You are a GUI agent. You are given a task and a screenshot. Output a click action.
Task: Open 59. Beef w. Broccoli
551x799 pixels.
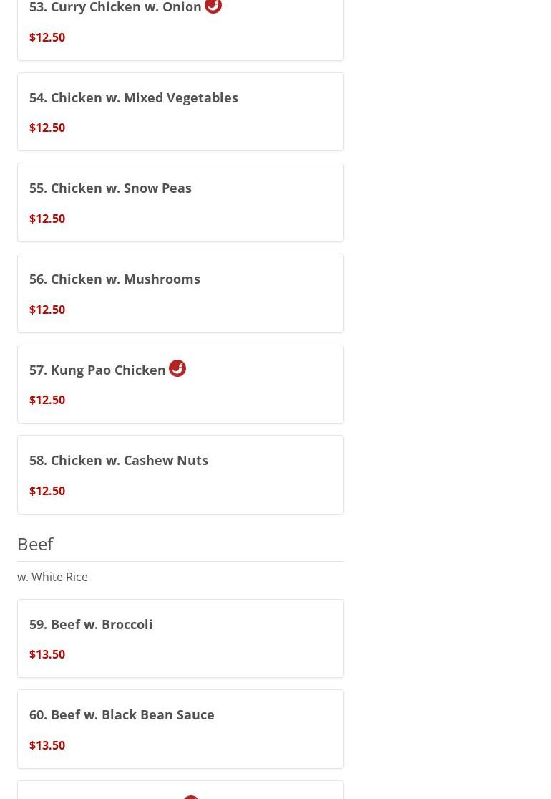(180, 638)
